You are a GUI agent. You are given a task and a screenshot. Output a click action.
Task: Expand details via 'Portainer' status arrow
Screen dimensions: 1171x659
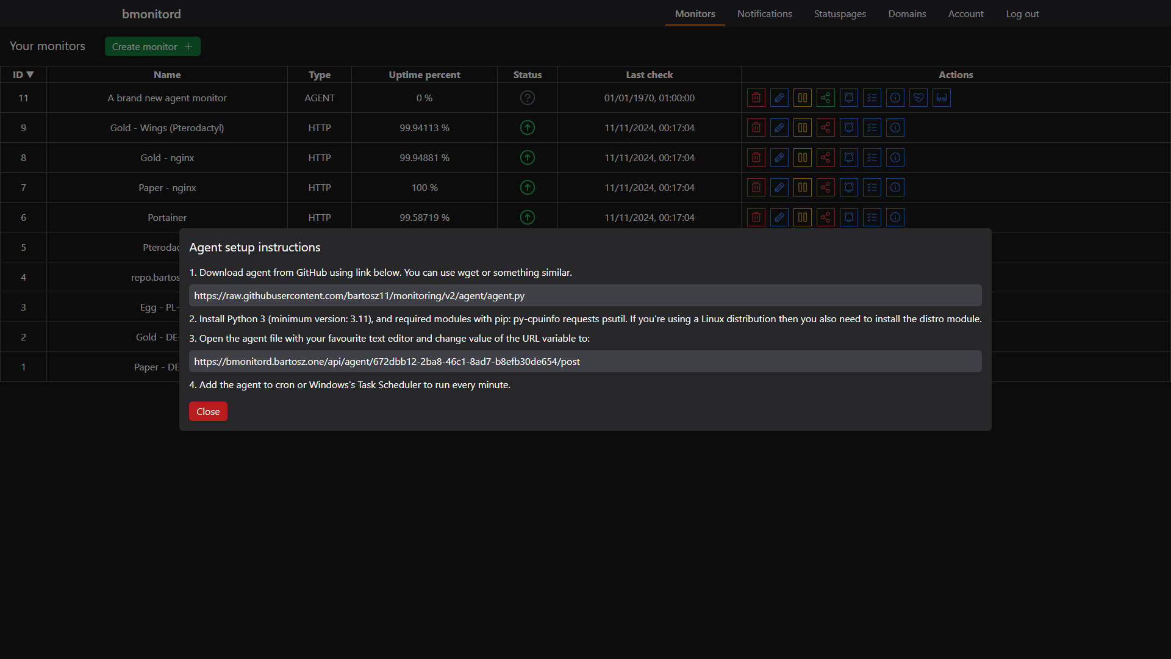[527, 217]
